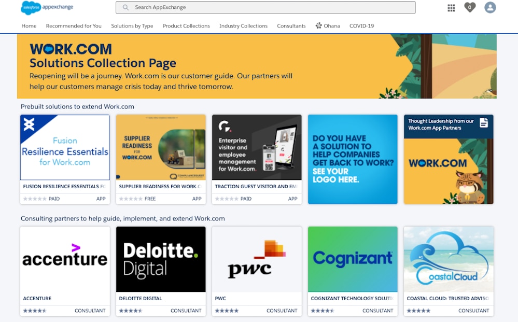This screenshot has height=322, width=518.
Task: Expand the Product Collections menu
Action: pyautogui.click(x=186, y=26)
